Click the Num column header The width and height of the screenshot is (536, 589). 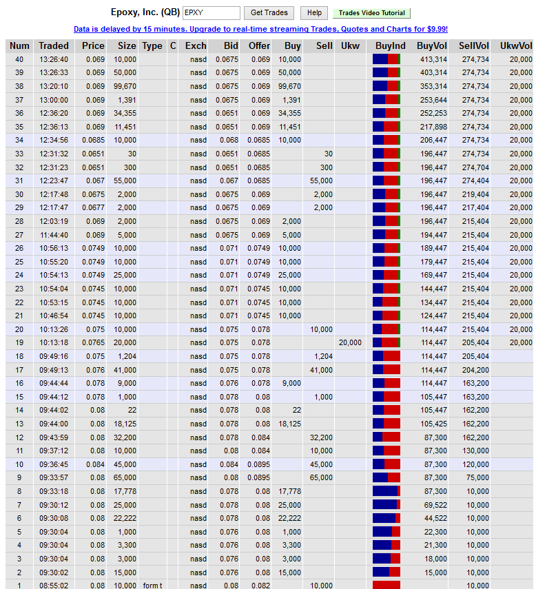(19, 46)
